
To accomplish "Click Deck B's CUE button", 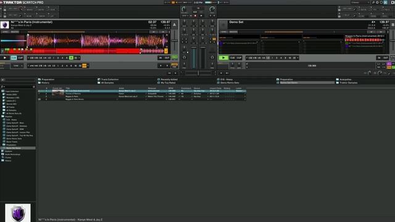I will [x=232, y=58].
